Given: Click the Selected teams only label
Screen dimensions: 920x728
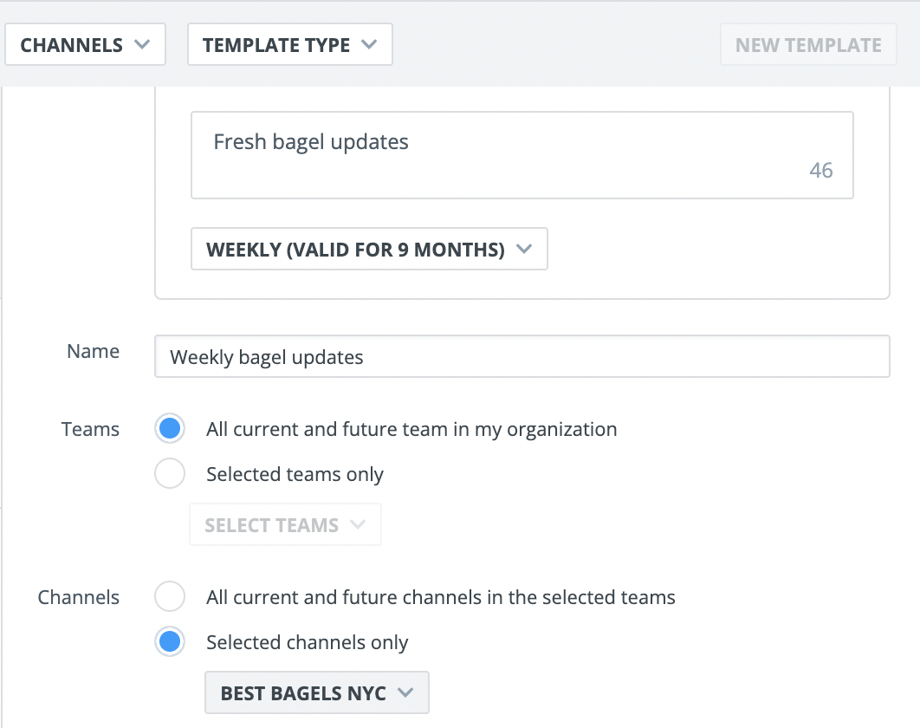Looking at the screenshot, I should (x=295, y=474).
